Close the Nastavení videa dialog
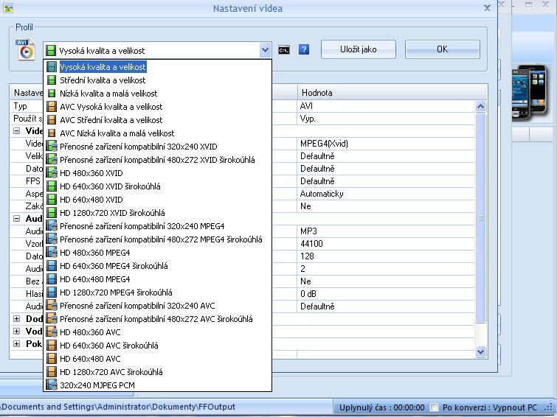The height and width of the screenshot is (417, 557). pos(487,8)
